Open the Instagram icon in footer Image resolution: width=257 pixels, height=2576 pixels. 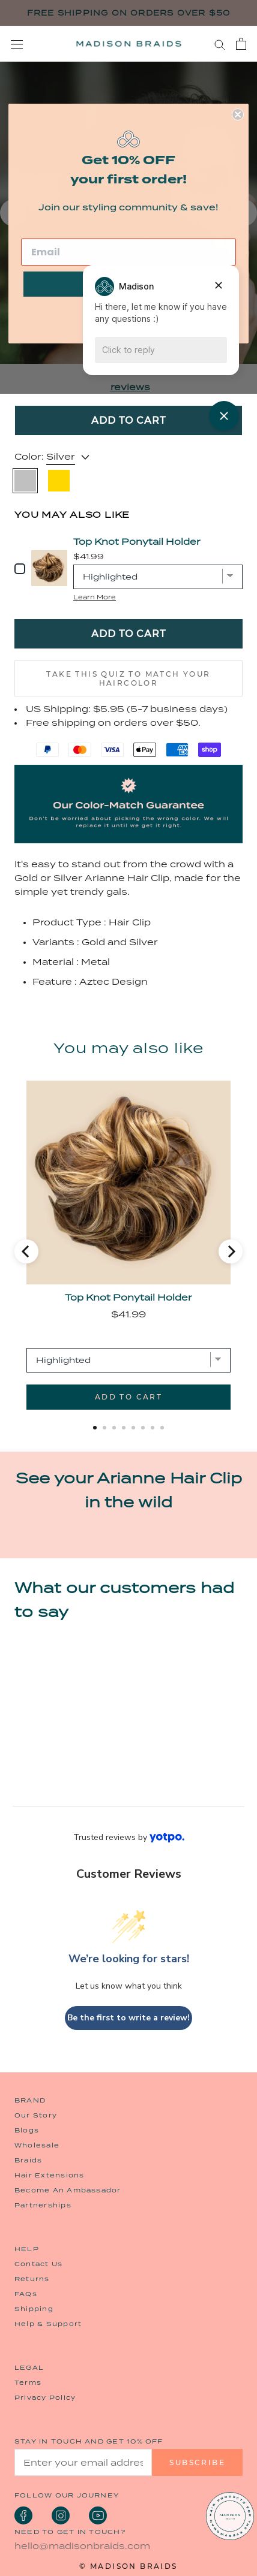(61, 2515)
